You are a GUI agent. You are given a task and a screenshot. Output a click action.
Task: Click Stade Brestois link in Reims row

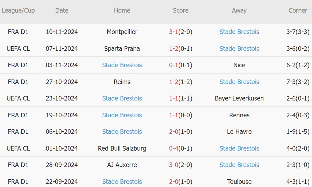pyautogui.click(x=239, y=82)
